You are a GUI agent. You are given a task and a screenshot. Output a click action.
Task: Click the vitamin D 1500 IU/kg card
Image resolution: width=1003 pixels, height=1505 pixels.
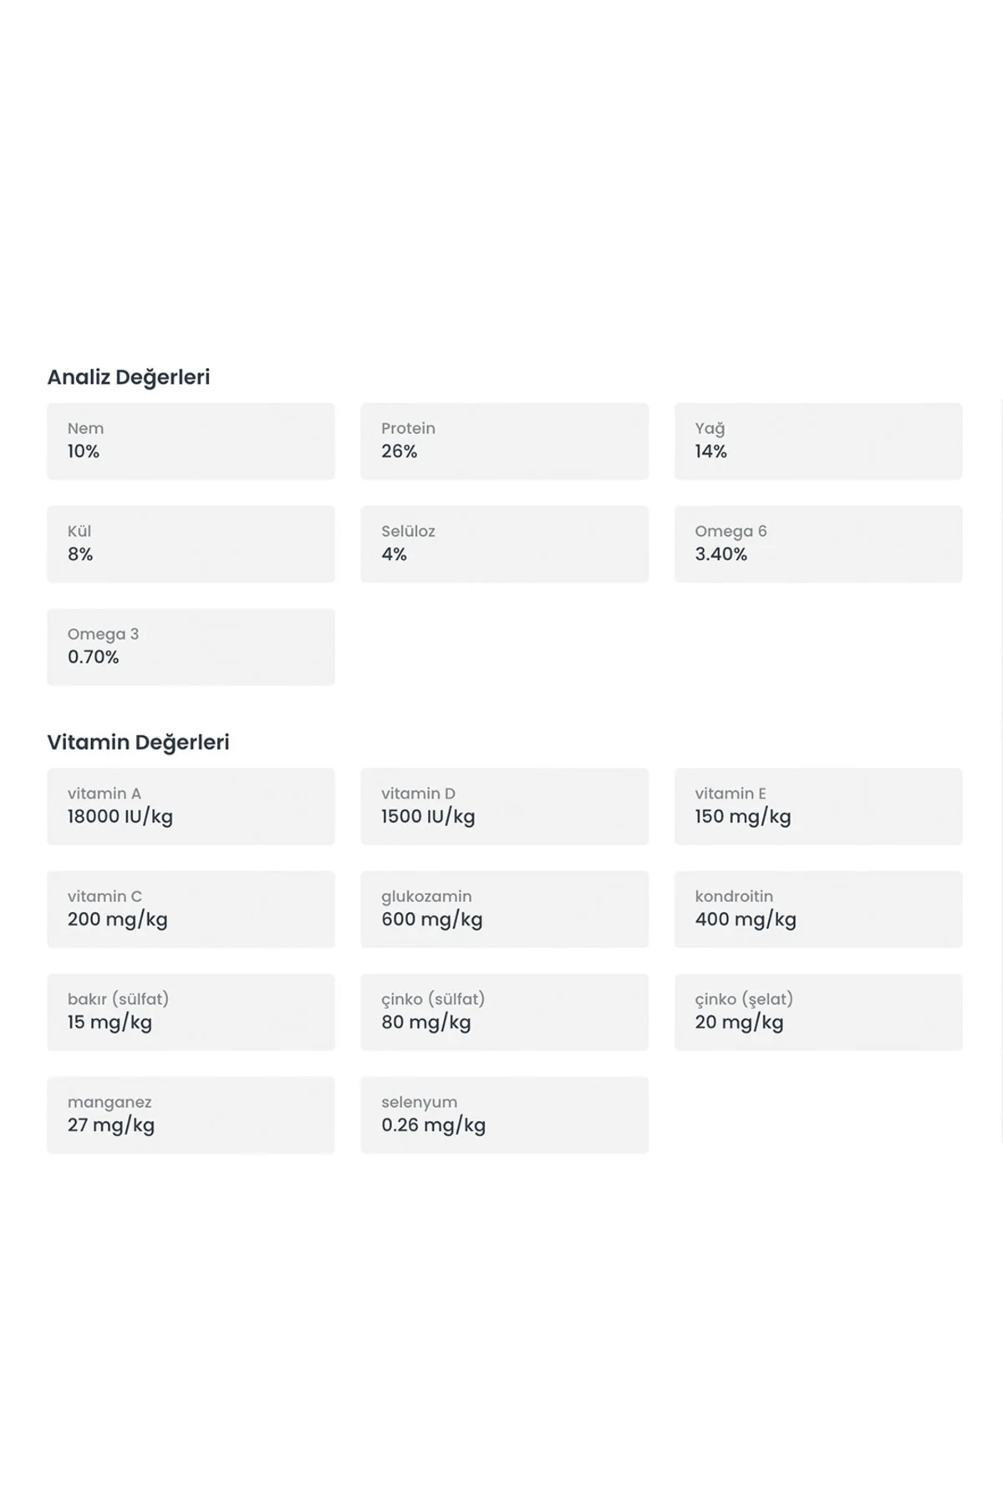click(x=505, y=807)
